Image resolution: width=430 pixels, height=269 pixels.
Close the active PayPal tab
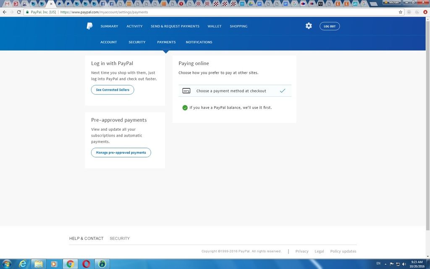coord(51,4)
